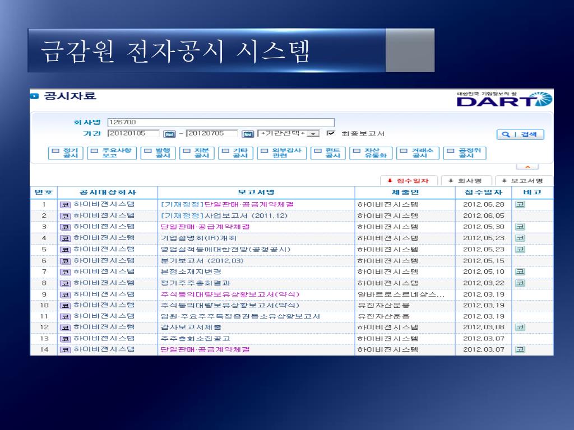Open 주식등의대량보유상황보고서(약식) in row 9
574x430 pixels.
230,295
